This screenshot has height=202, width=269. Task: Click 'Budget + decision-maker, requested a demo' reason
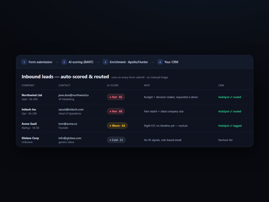tap(171, 97)
